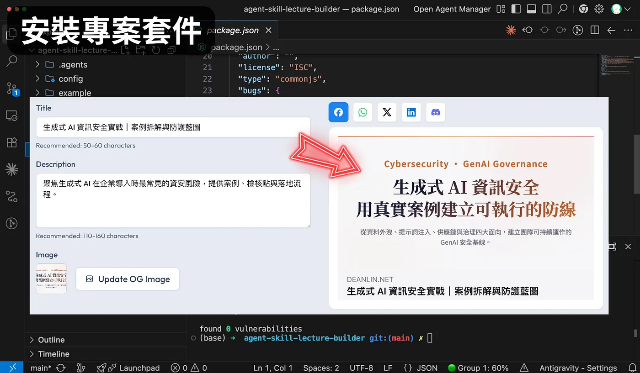This screenshot has width=640, height=373.
Task: Click the OG image thumbnail under Image
Action: [51, 279]
